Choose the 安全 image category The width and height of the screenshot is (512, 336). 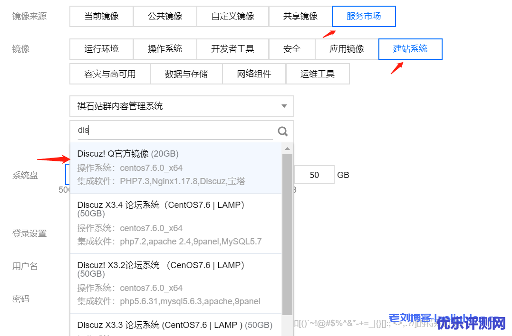292,49
